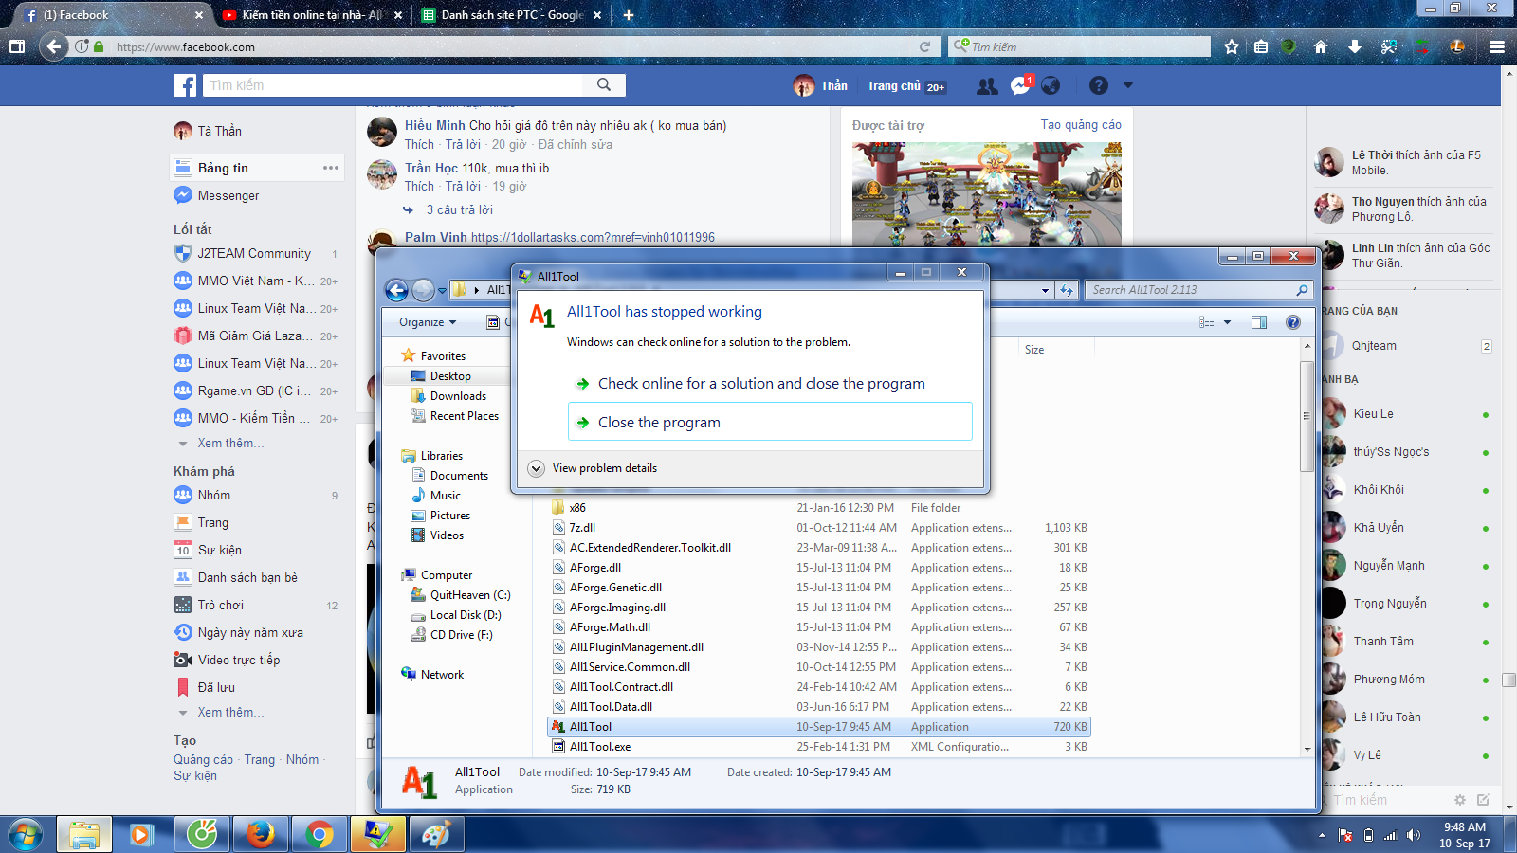Click Explorer back navigation arrow
1517x853 pixels.
pyautogui.click(x=397, y=290)
